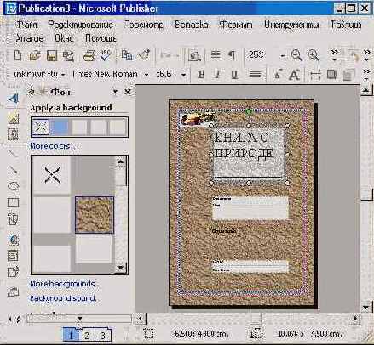Click the Print icon in toolbar
The height and width of the screenshot is (345, 374).
[x=89, y=56]
